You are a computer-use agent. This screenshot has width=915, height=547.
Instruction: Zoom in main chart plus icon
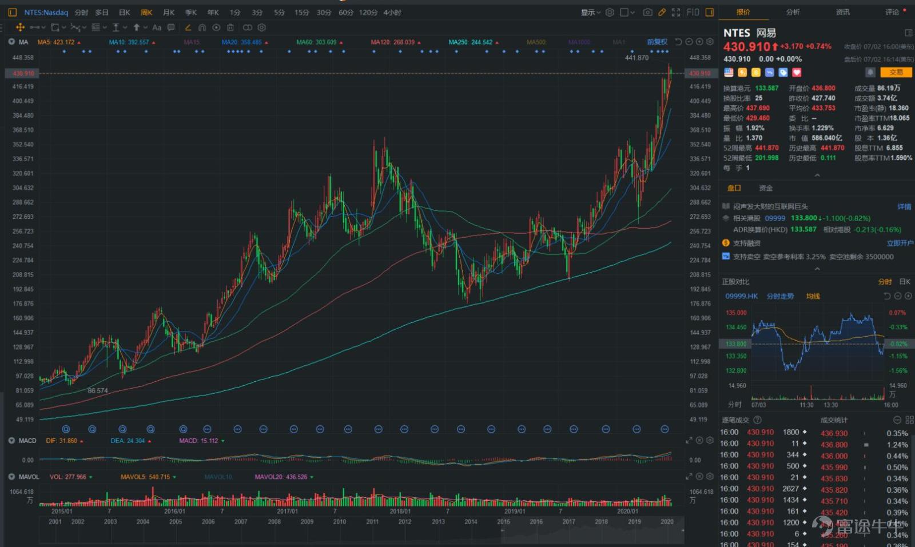pyautogui.click(x=699, y=42)
